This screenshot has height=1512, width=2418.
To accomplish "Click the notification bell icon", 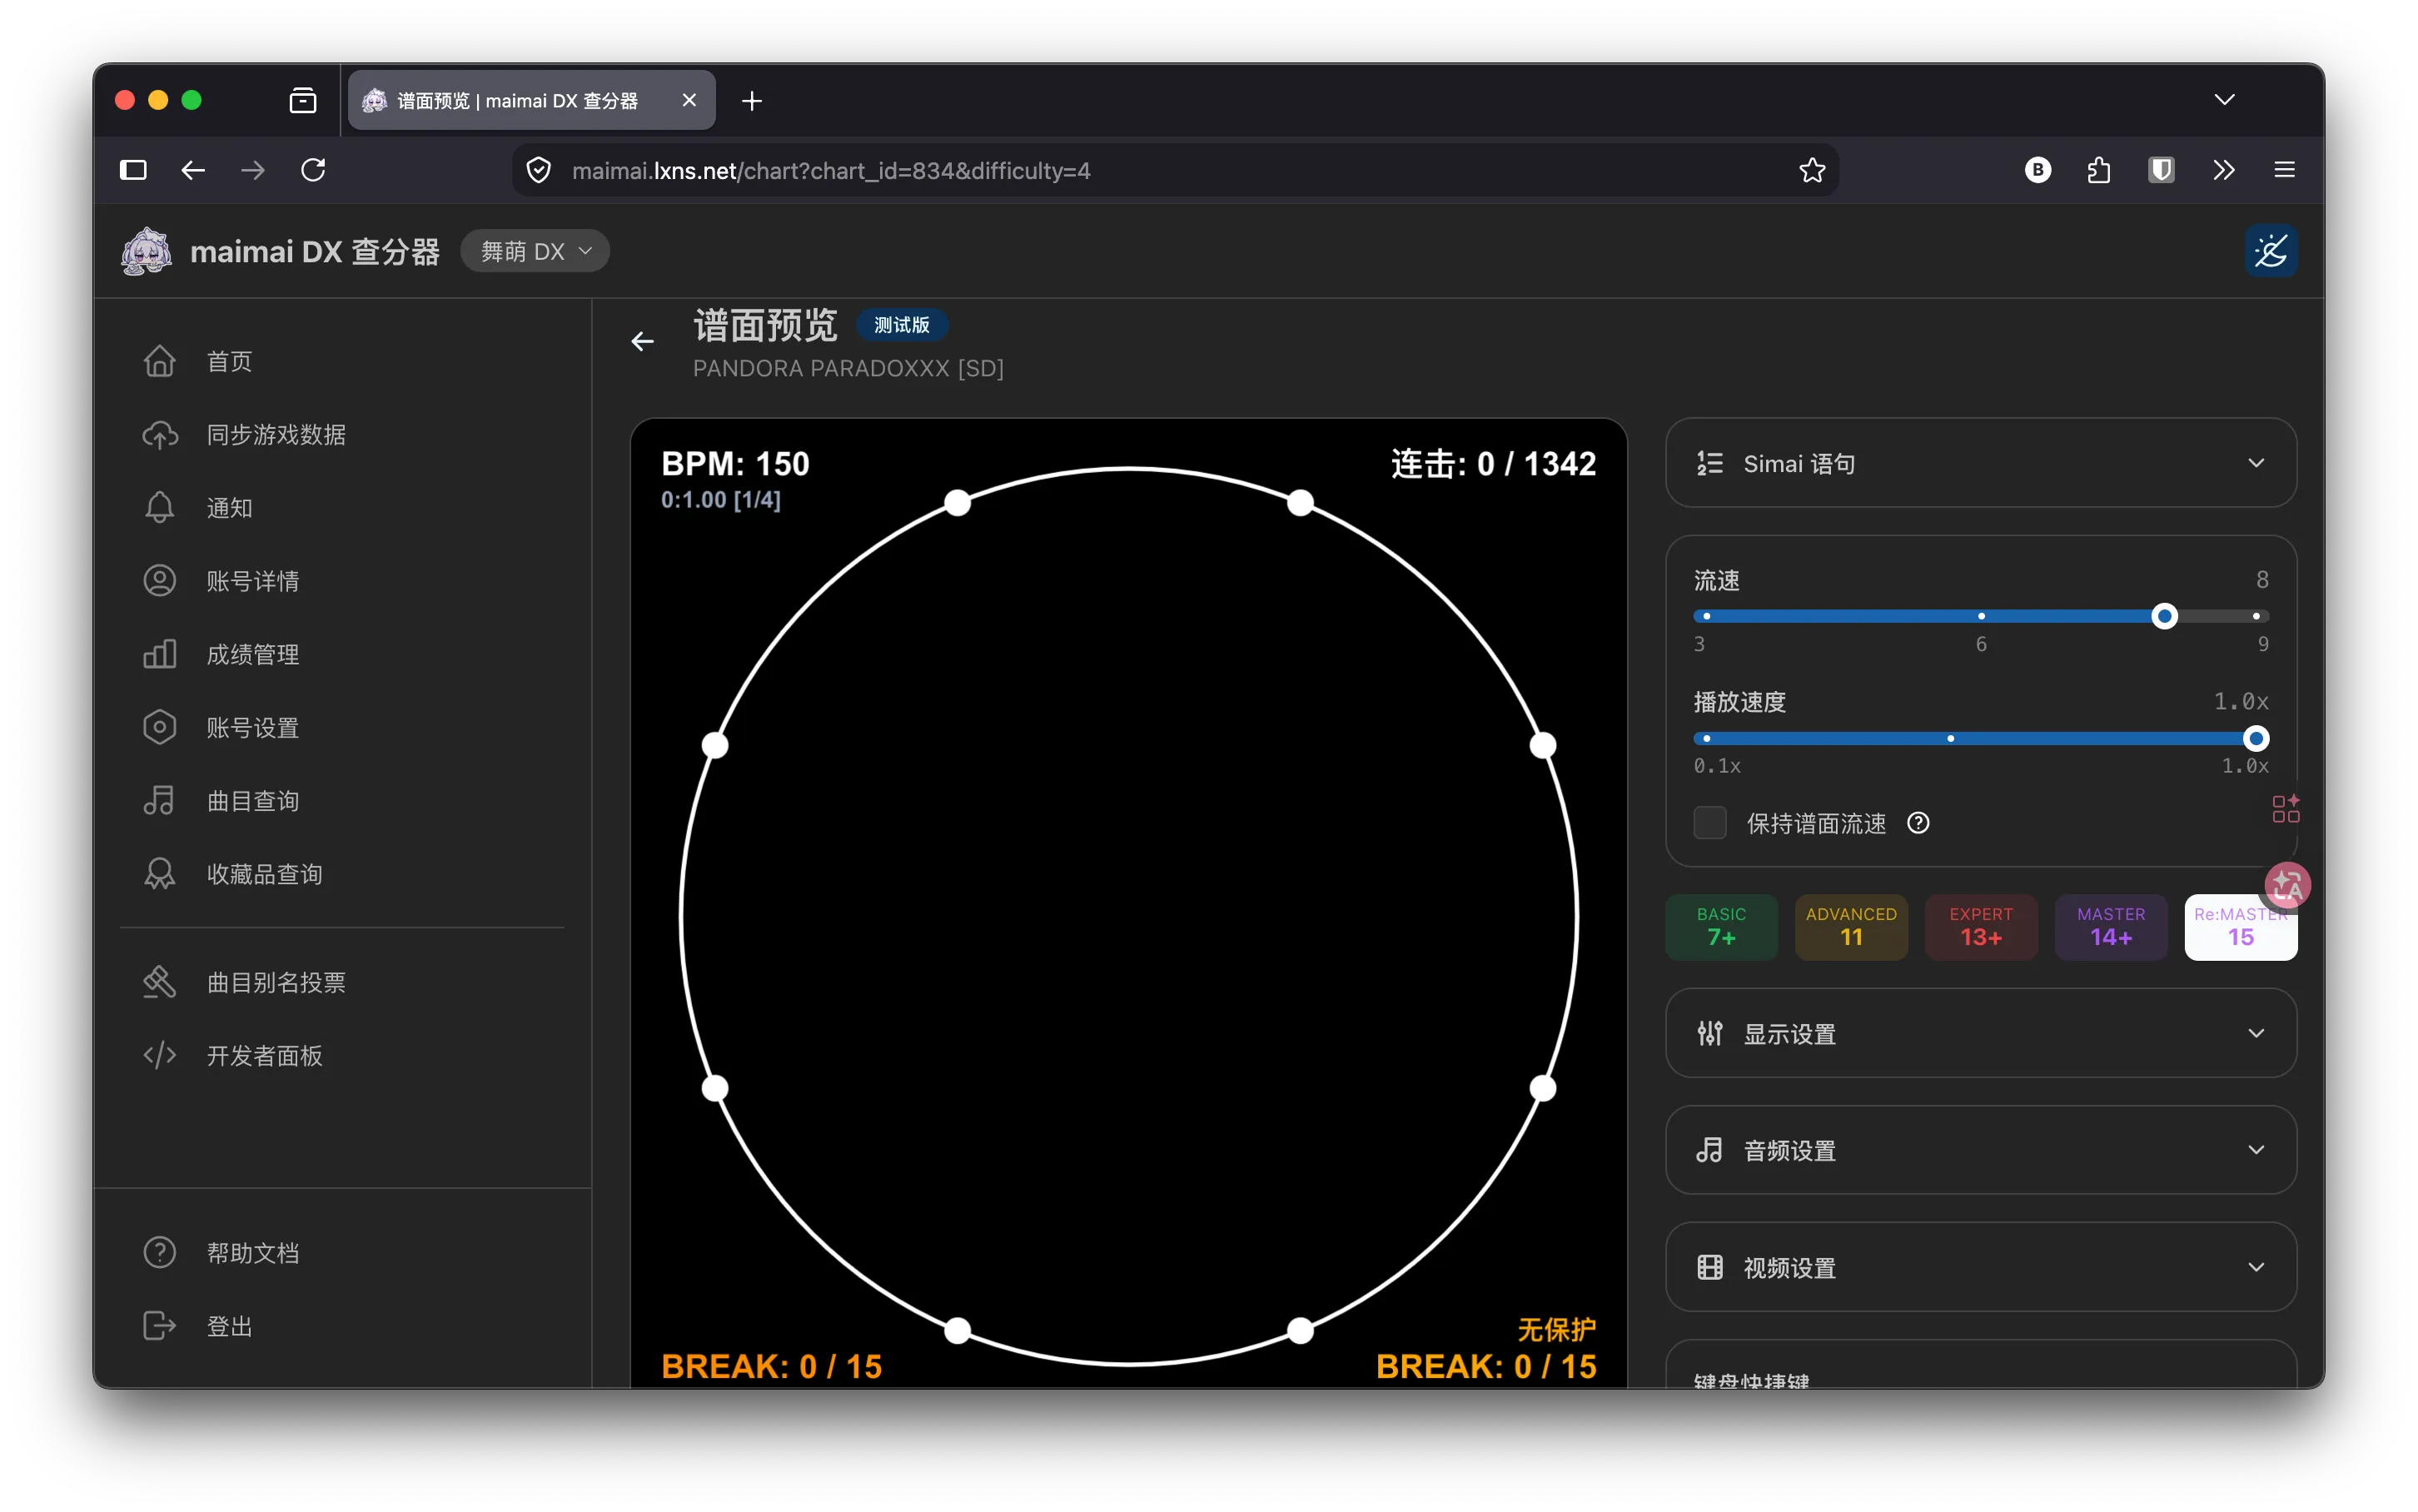I will click(x=160, y=508).
